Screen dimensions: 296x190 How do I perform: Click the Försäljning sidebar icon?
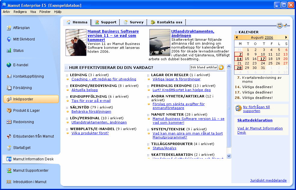point(9,88)
